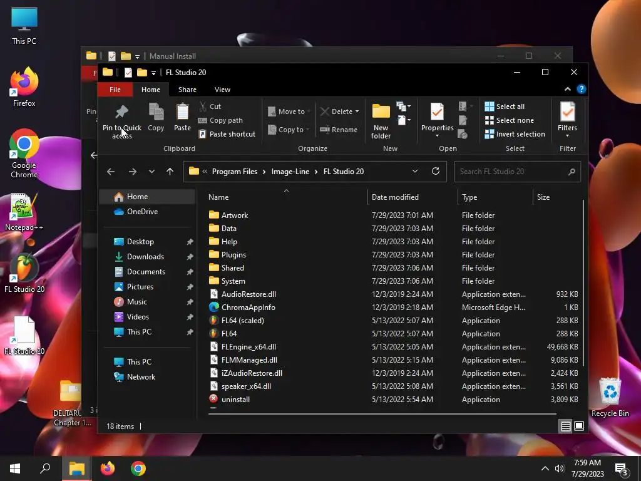
Task: Click the Properties checkmark icon
Action: click(437, 112)
